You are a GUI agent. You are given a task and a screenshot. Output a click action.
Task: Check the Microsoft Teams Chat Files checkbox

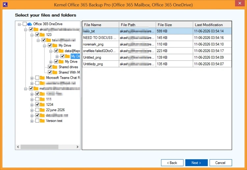click(x=37, y=78)
